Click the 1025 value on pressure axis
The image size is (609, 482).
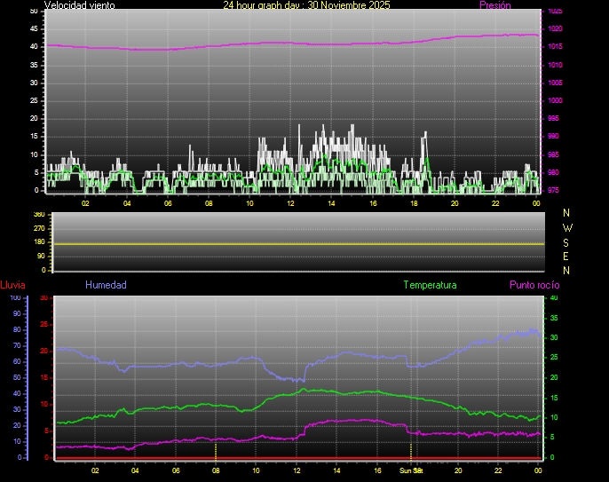555,12
